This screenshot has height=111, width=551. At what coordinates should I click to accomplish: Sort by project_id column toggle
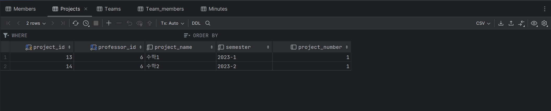click(69, 47)
